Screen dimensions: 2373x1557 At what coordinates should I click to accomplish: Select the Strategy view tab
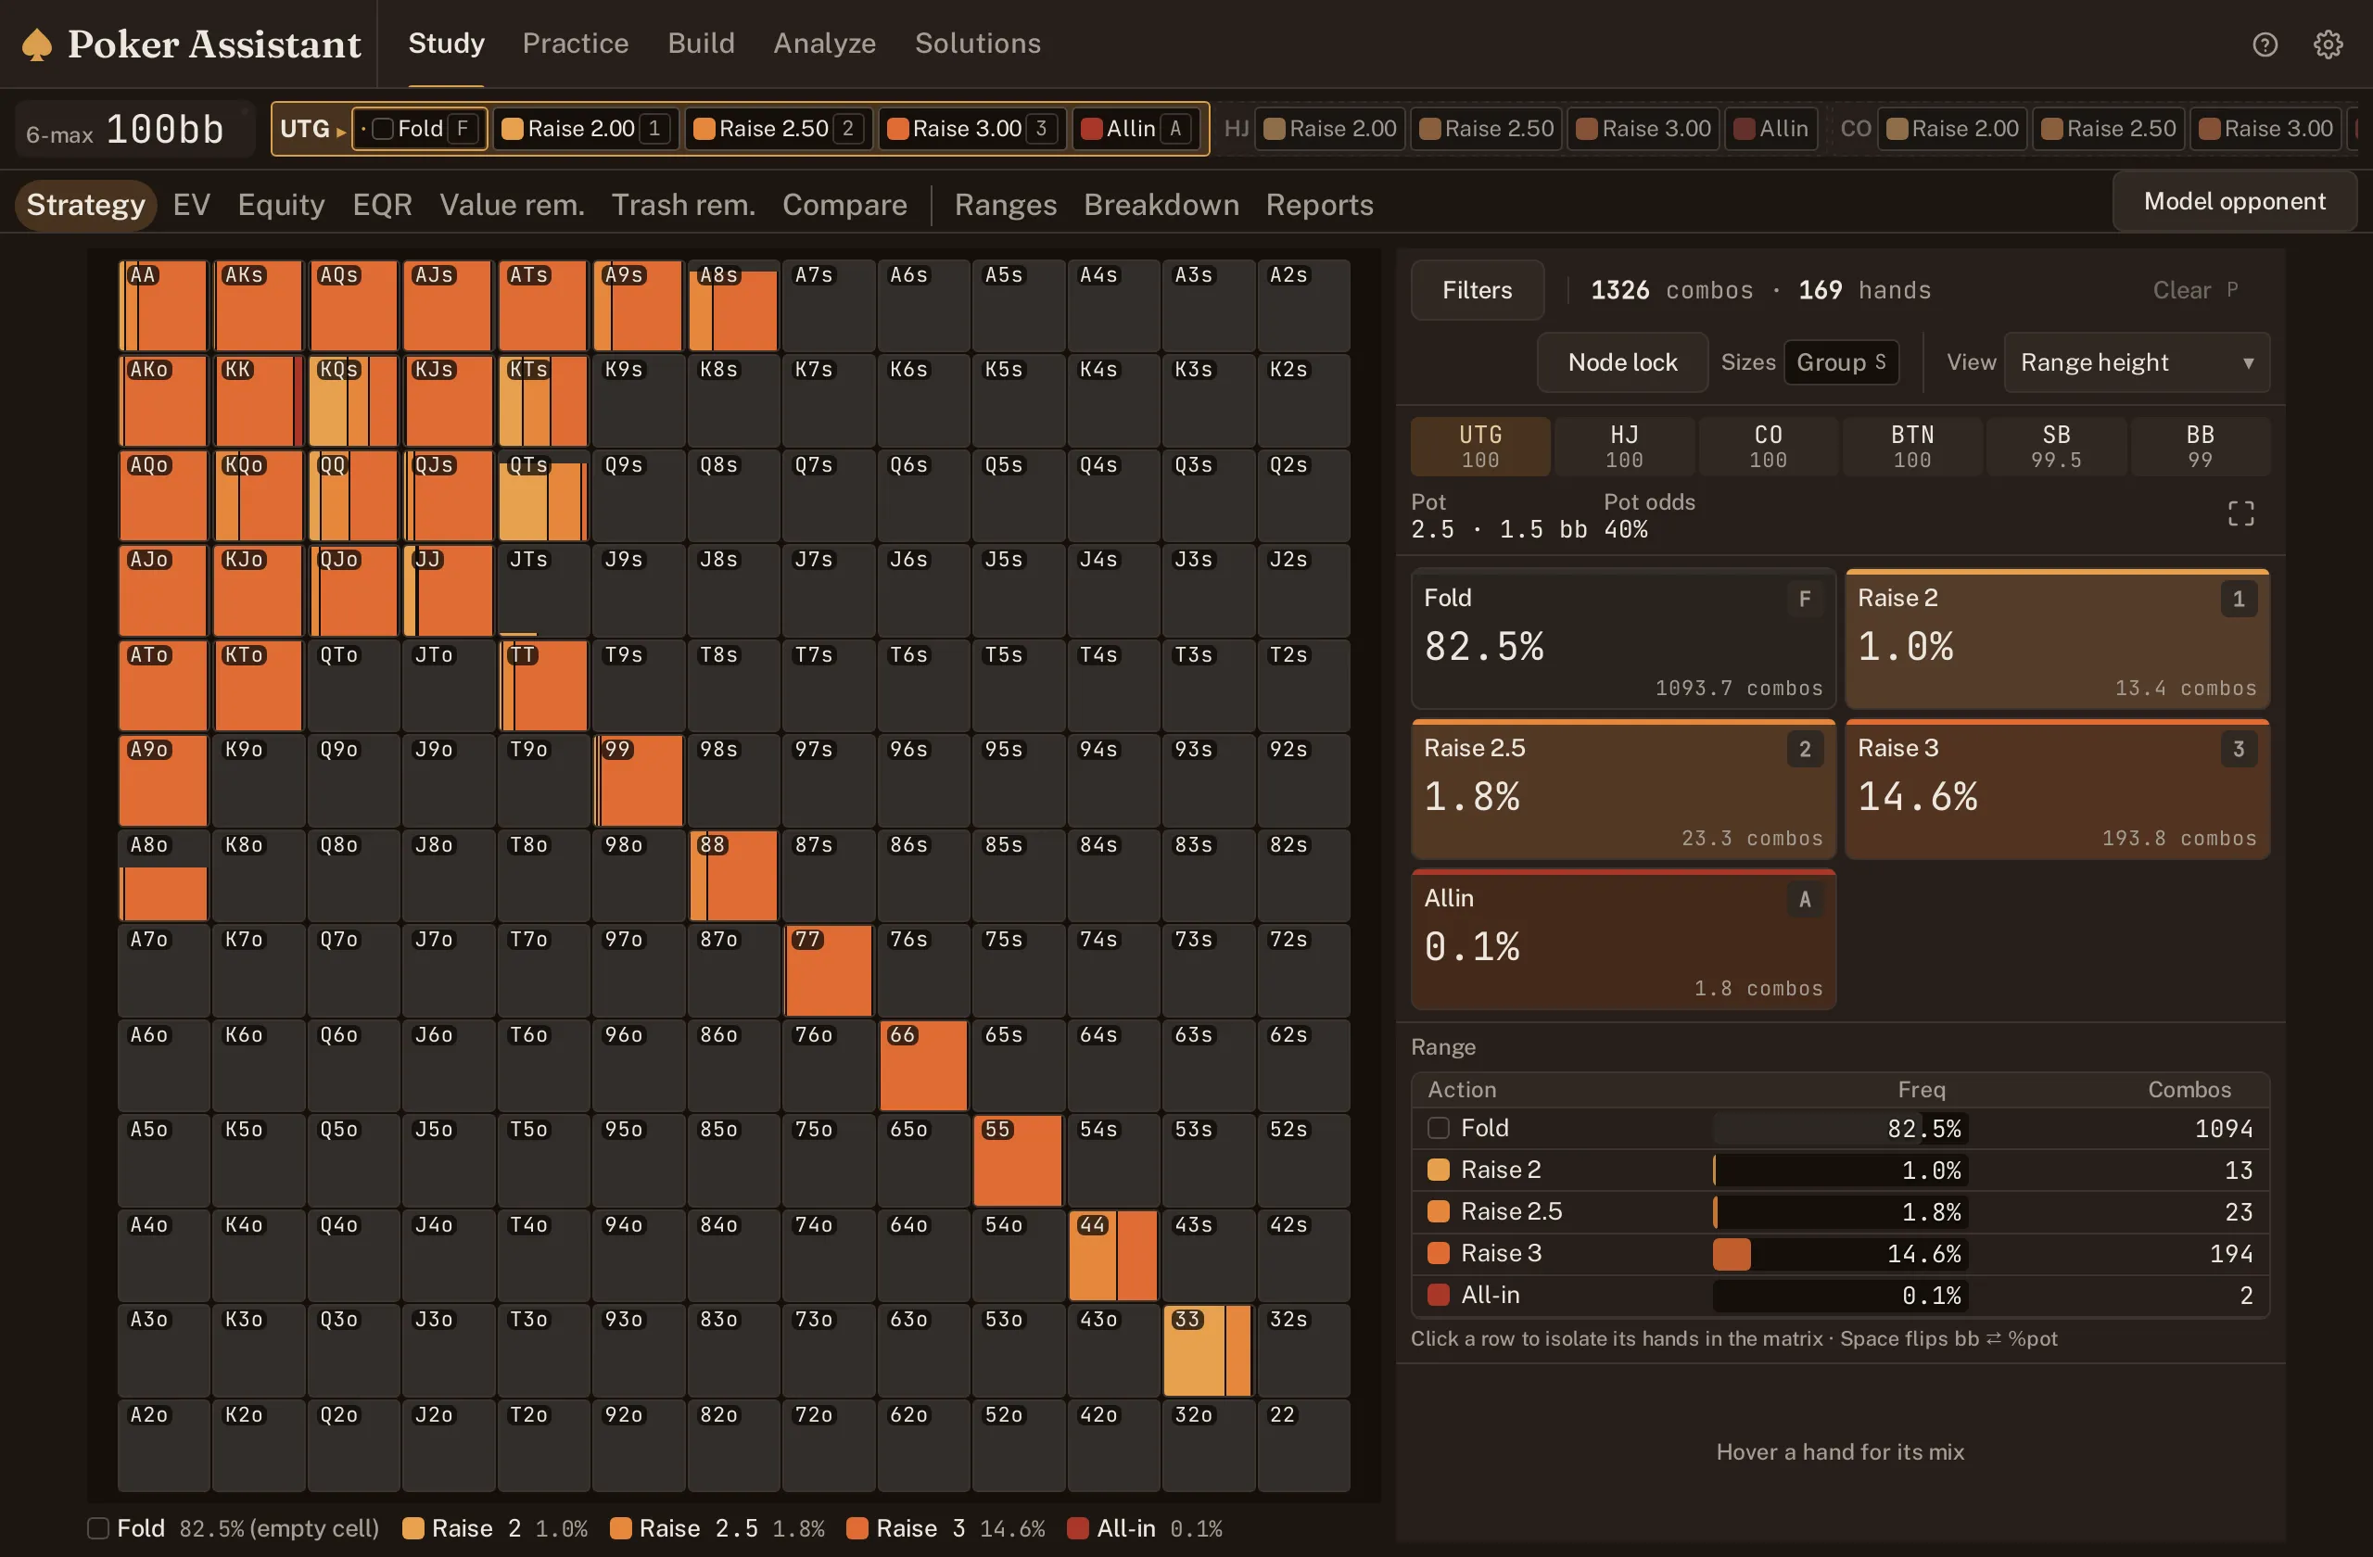[x=86, y=204]
